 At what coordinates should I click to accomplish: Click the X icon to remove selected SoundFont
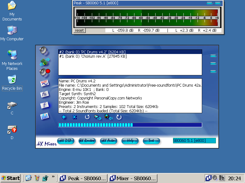tap(75, 117)
